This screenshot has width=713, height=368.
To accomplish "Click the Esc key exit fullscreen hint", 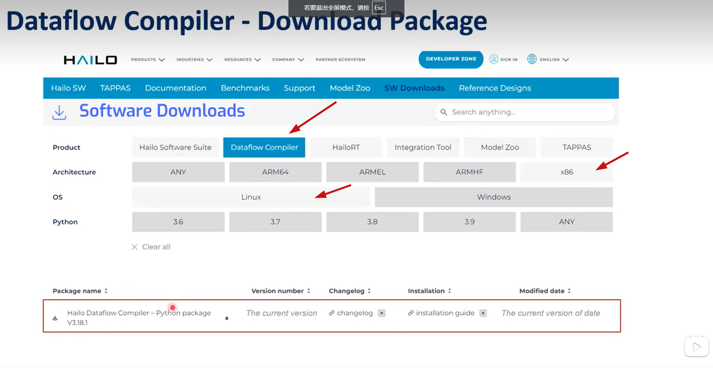I will (x=379, y=8).
